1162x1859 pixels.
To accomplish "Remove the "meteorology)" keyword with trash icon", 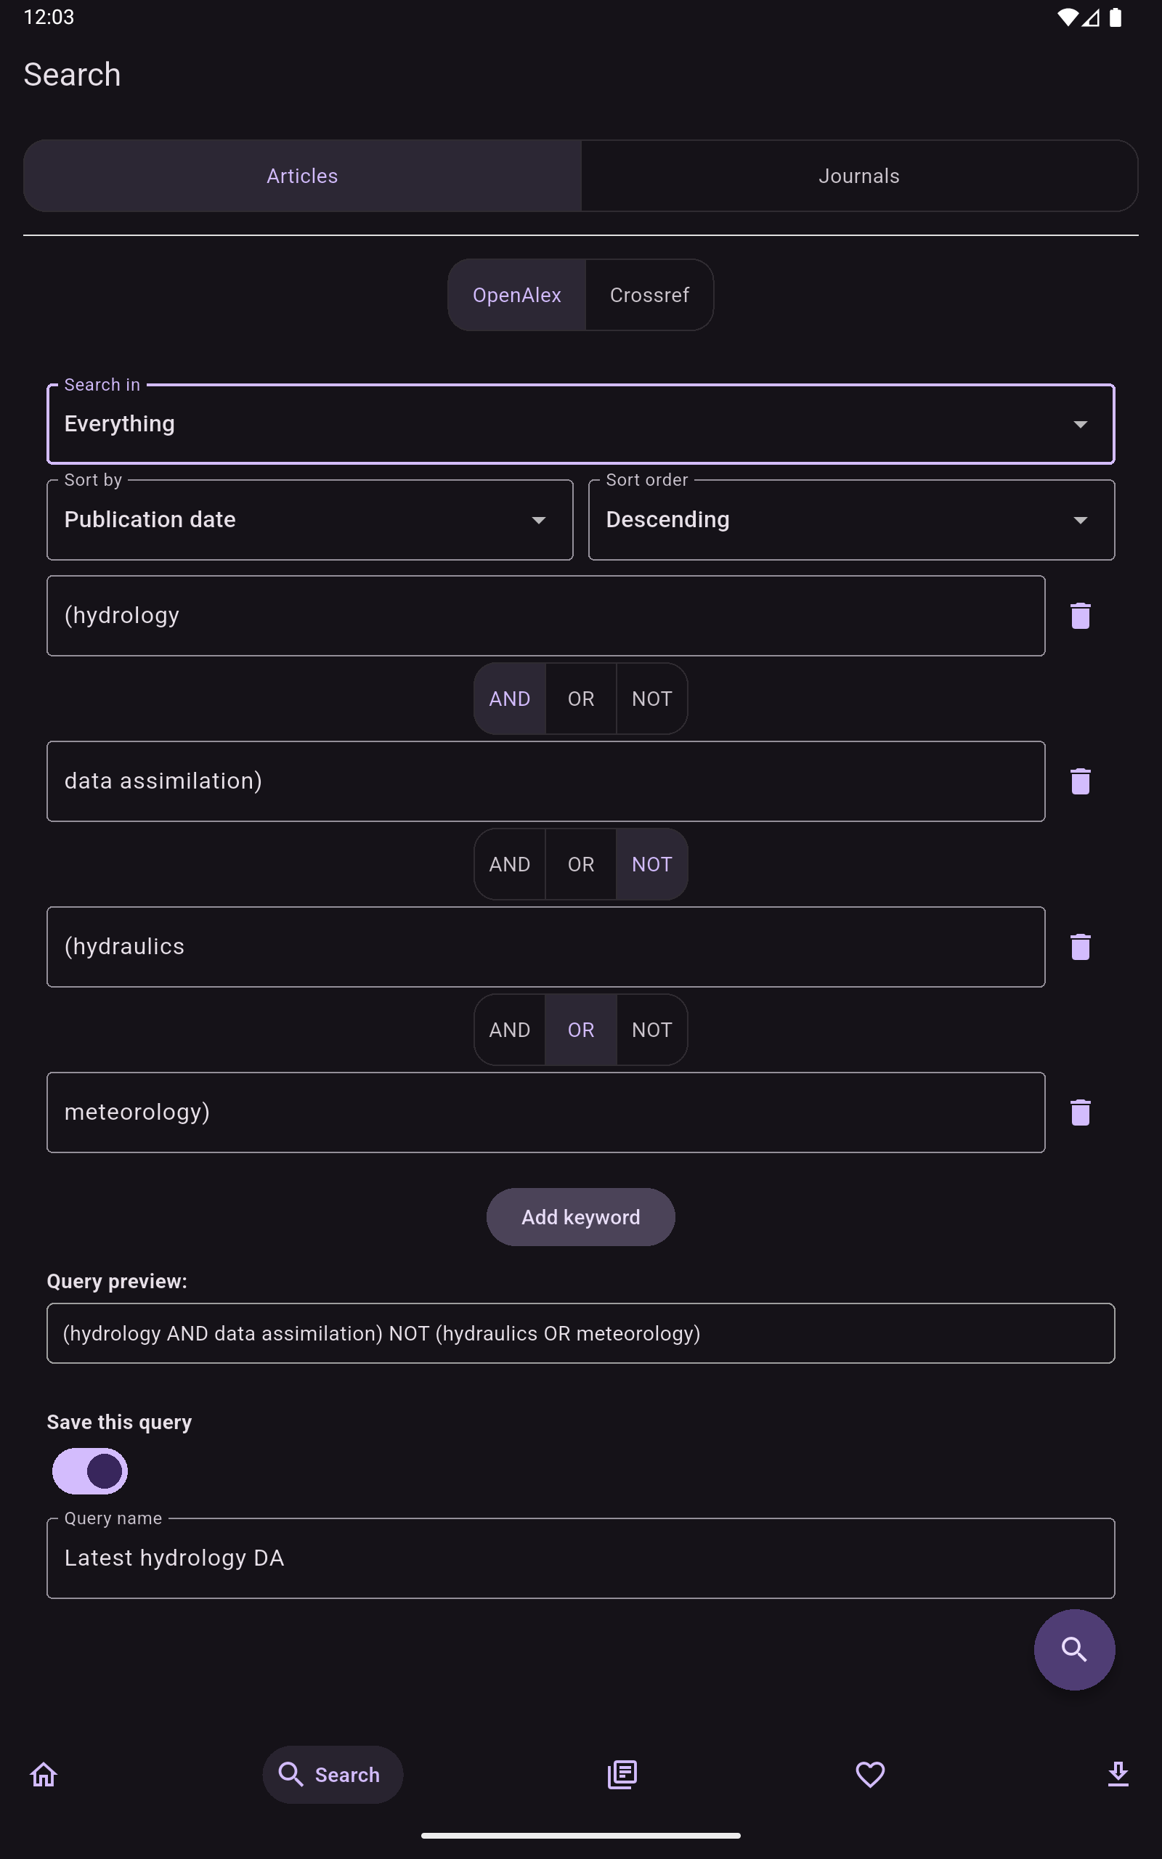I will point(1080,1112).
